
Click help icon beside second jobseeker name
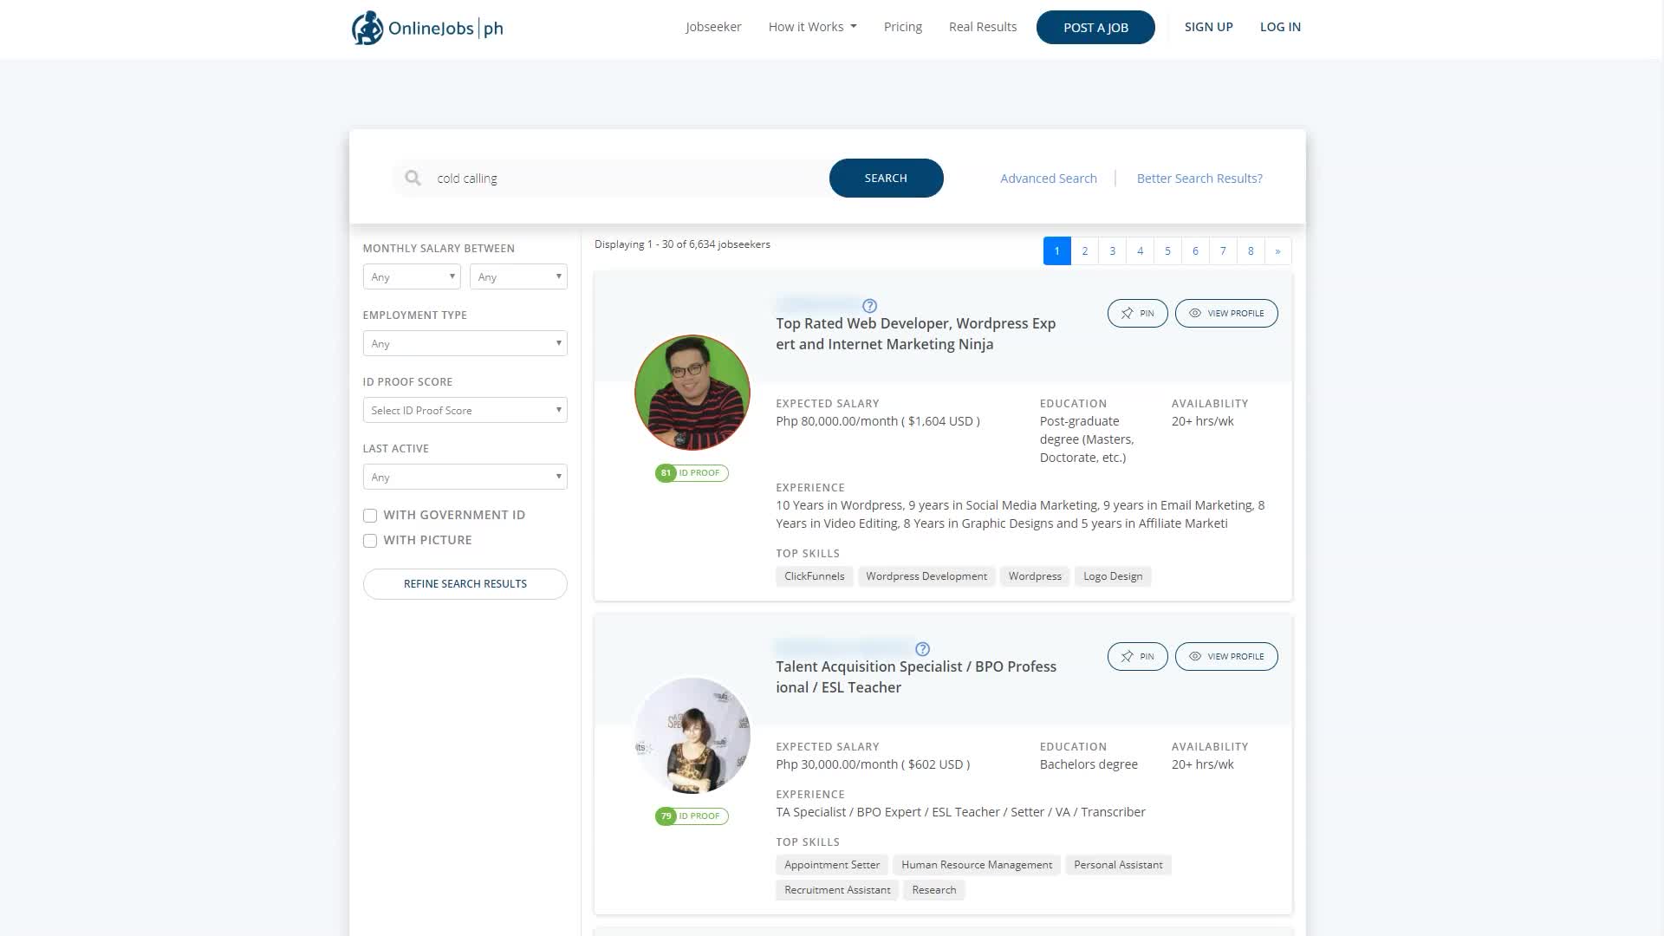coord(923,649)
